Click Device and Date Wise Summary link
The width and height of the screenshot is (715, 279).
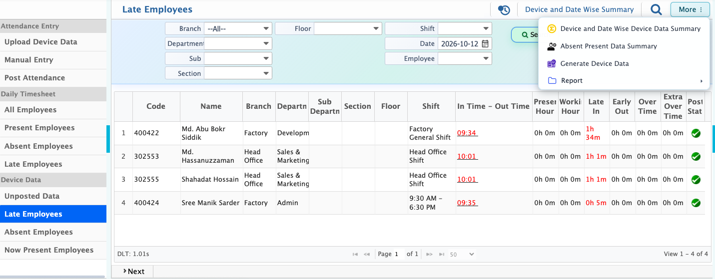(579, 9)
